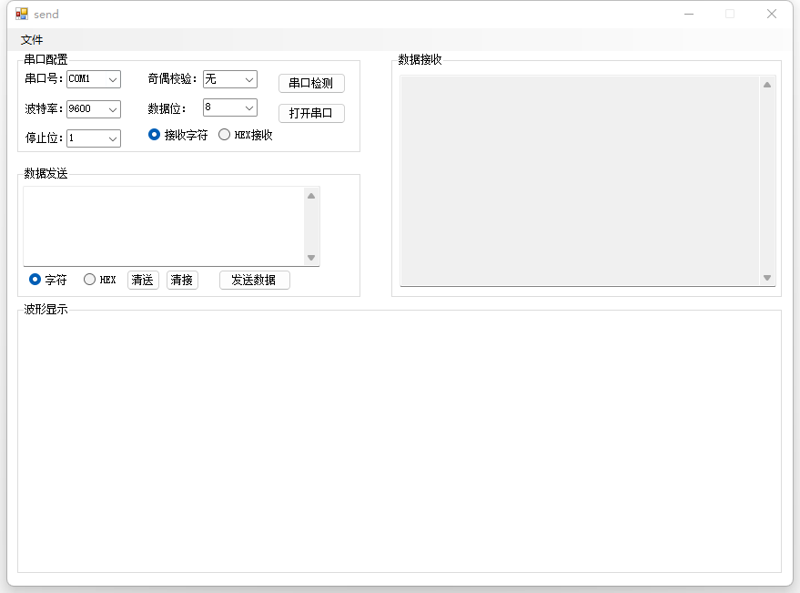Click inside the 数据发送 text box
The width and height of the screenshot is (800, 593).
pyautogui.click(x=164, y=226)
